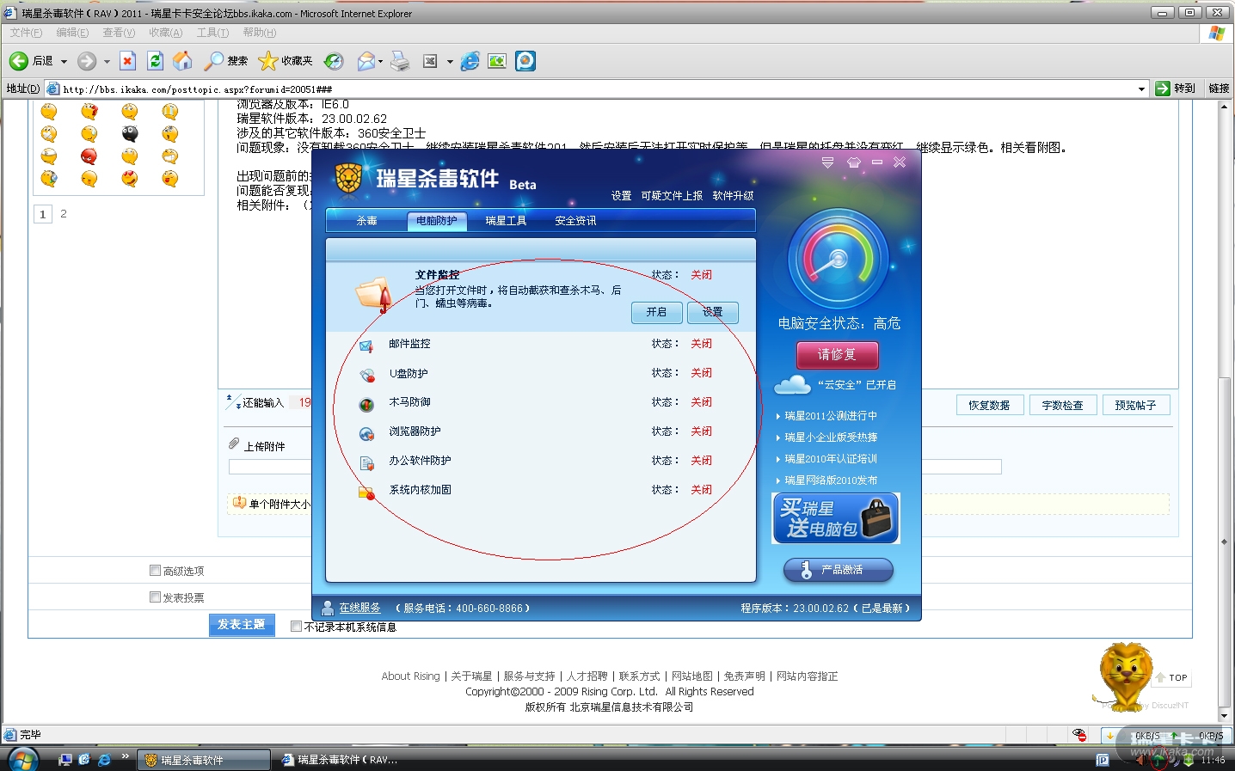Screen dimensions: 1235x771
Task: Expand the quick launch overflow chevron
Action: click(126, 756)
